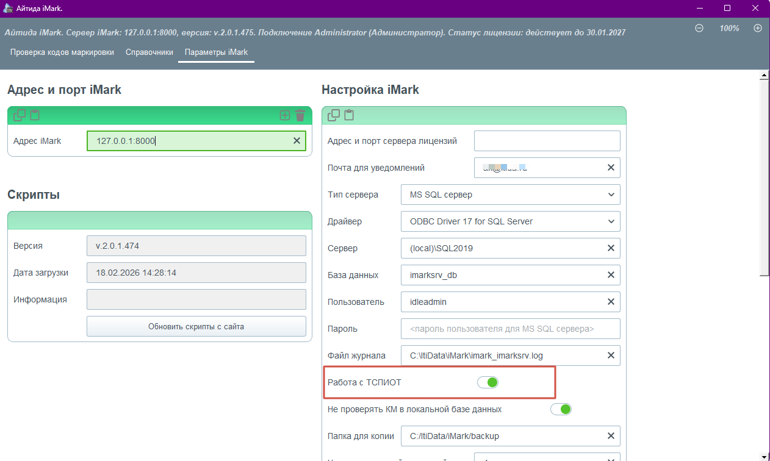This screenshot has width=770, height=461.
Task: Expand the Драйвер dropdown list
Action: tap(510, 221)
